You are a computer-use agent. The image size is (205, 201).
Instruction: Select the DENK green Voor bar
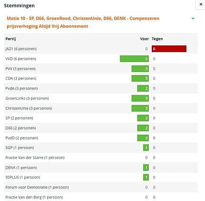click(x=146, y=167)
